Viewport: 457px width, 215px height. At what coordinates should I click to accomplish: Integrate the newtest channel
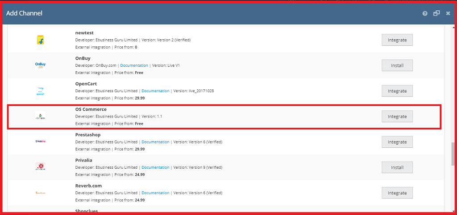(x=397, y=40)
